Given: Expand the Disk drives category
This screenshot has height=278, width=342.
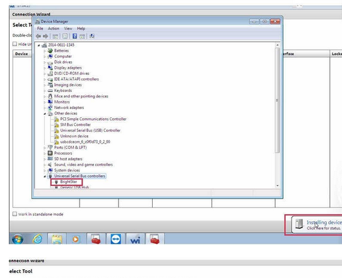Looking at the screenshot, I should click(45, 62).
